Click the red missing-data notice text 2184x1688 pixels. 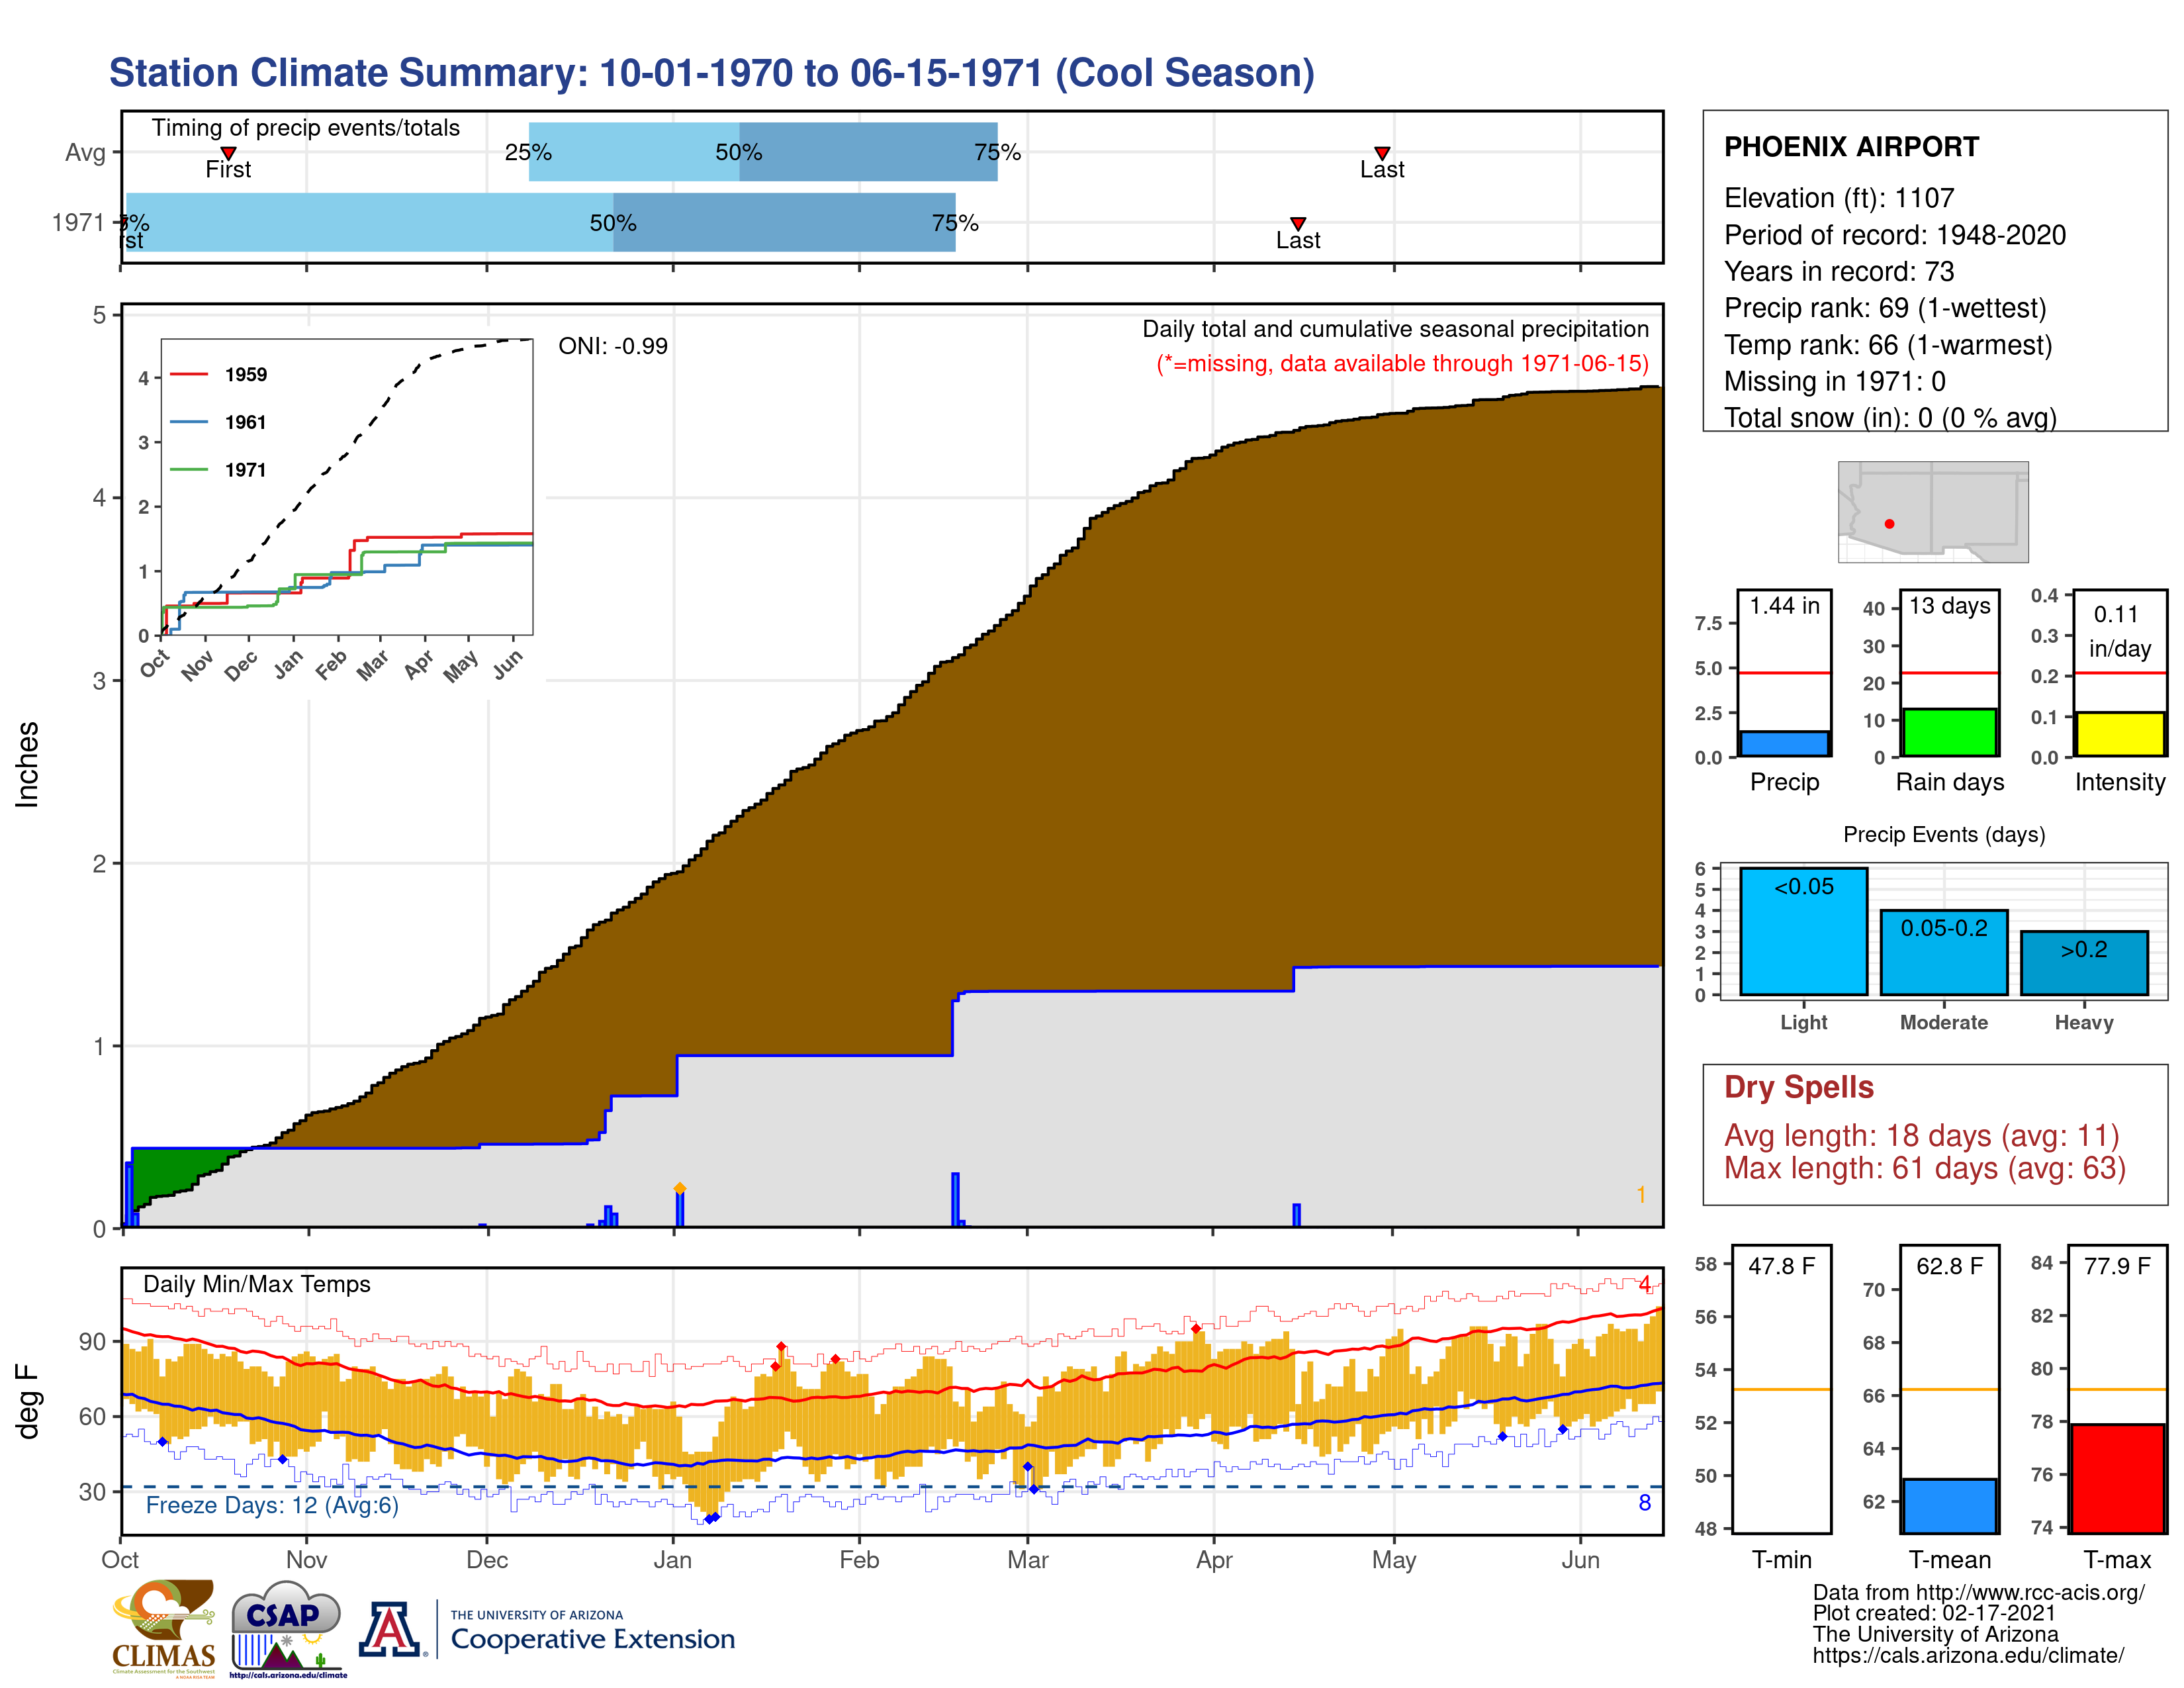pos(1402,363)
